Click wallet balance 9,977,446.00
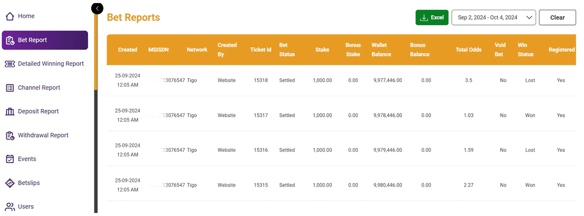584x216 pixels. 388,80
